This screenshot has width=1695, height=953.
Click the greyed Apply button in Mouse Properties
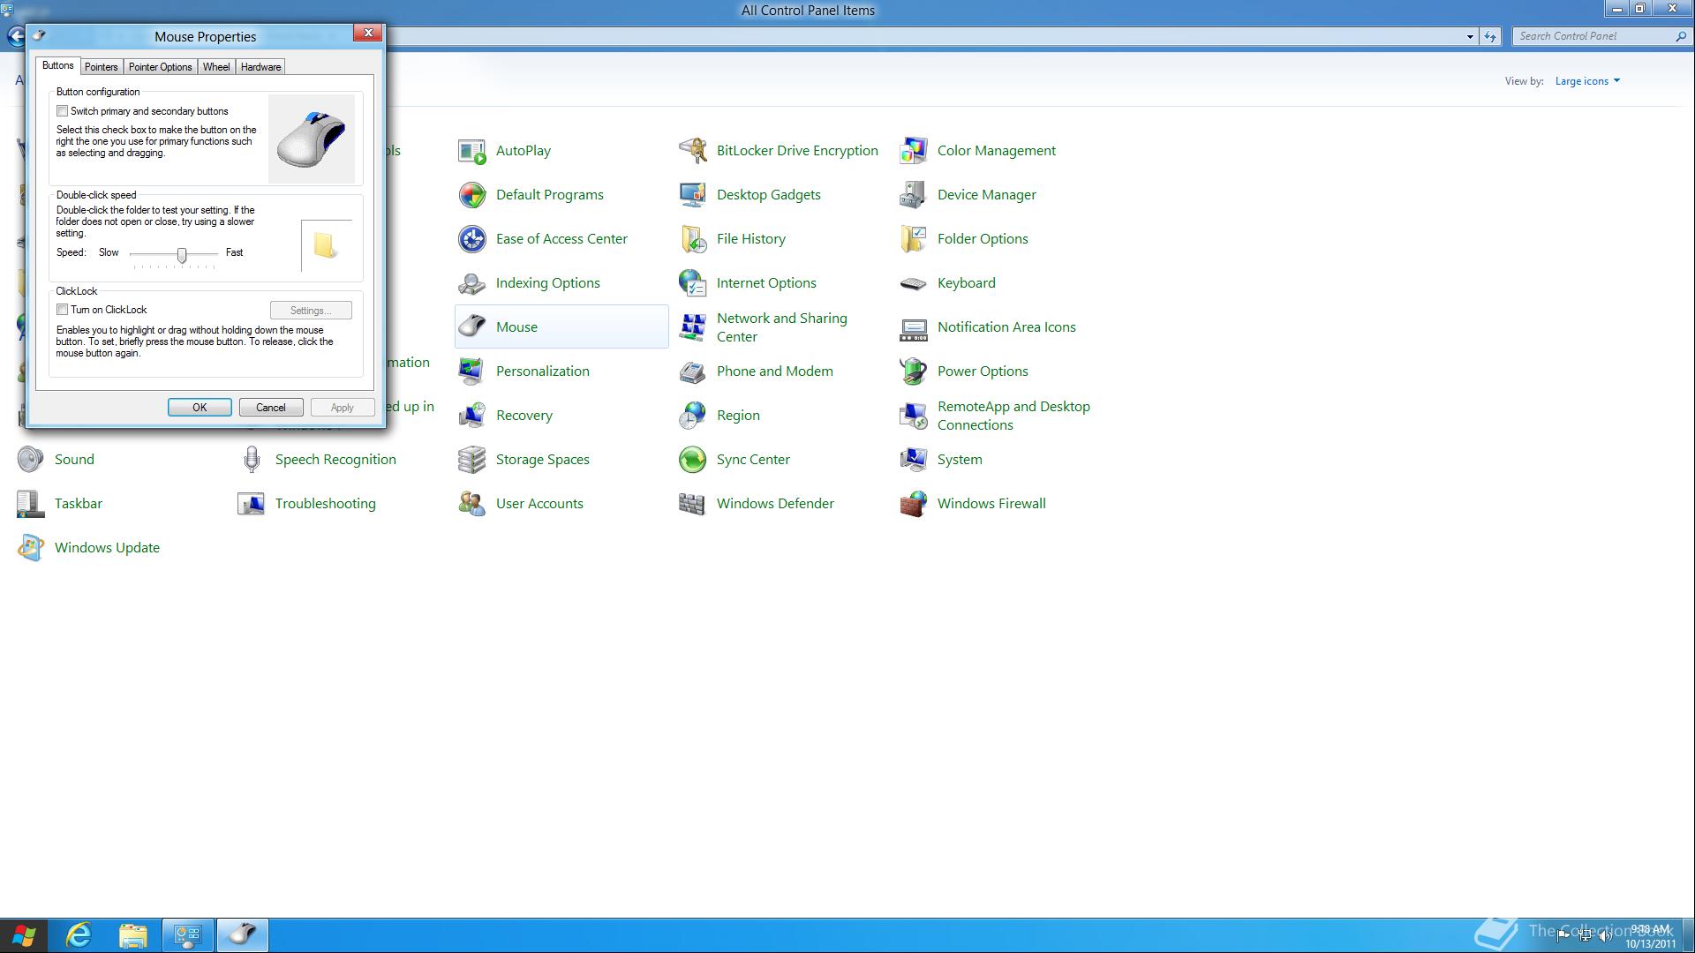(343, 408)
